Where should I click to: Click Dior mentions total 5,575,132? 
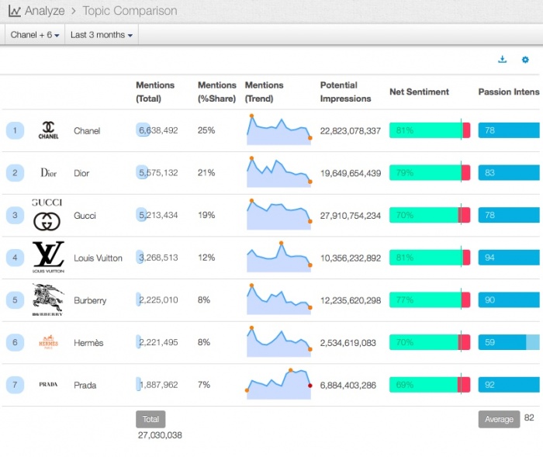click(158, 173)
